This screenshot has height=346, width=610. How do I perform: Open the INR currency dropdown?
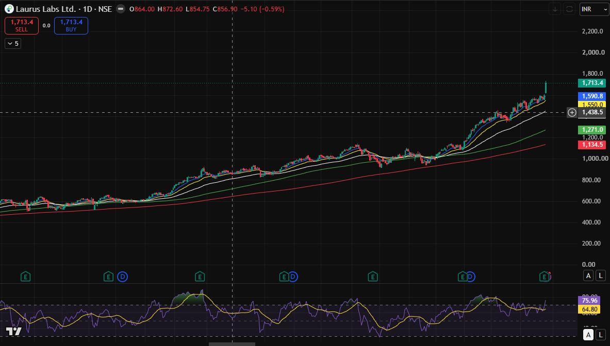pyautogui.click(x=593, y=9)
